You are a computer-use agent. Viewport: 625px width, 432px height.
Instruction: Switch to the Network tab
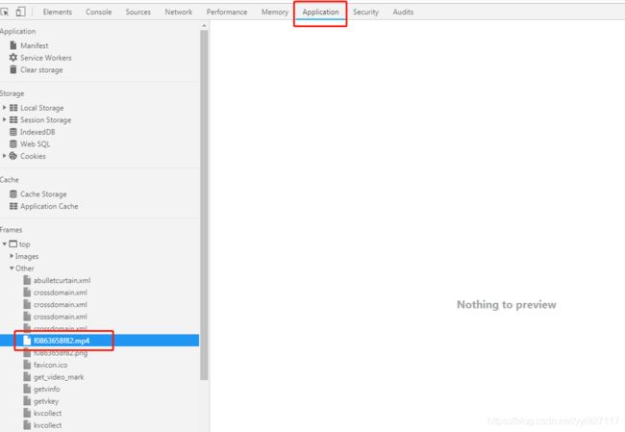tap(178, 12)
